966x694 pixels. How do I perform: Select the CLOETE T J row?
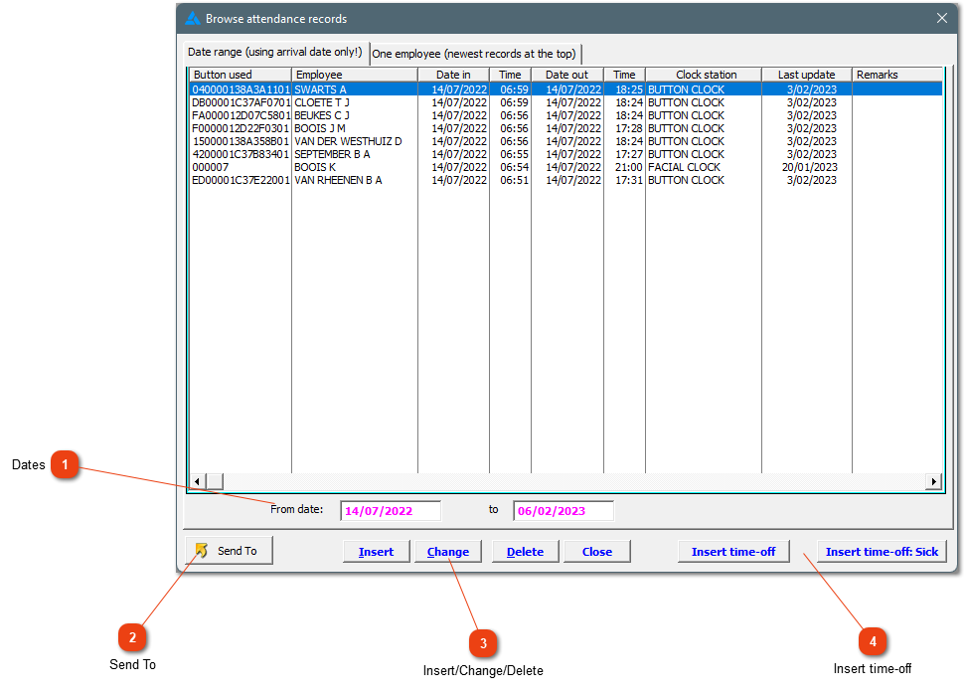[x=565, y=102]
